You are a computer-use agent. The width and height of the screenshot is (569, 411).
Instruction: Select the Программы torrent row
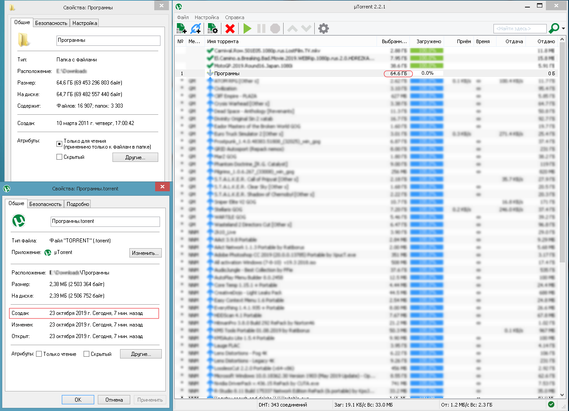[366, 73]
